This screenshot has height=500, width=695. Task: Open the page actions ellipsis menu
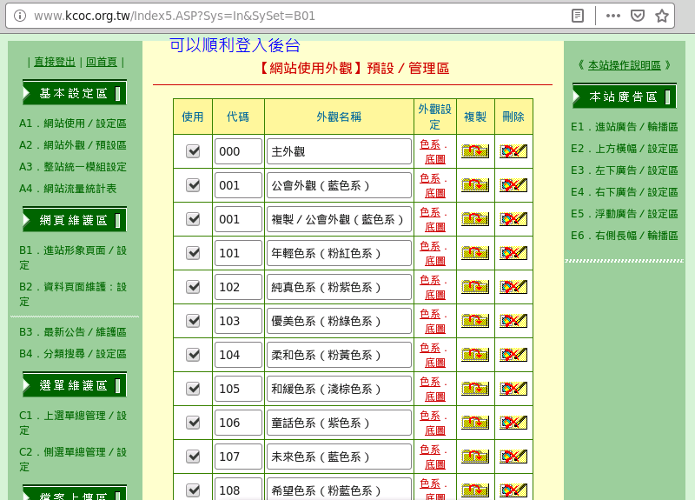[x=613, y=16]
